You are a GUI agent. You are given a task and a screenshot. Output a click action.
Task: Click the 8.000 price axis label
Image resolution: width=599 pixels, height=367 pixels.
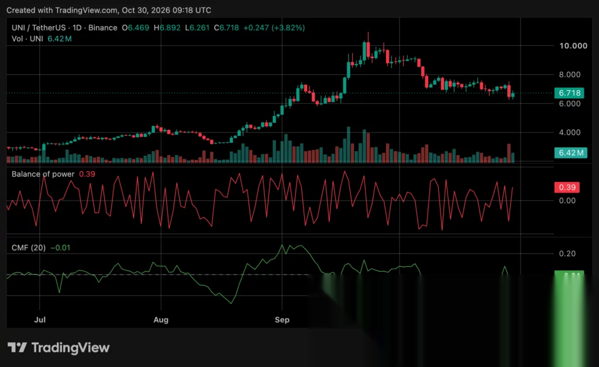point(570,74)
